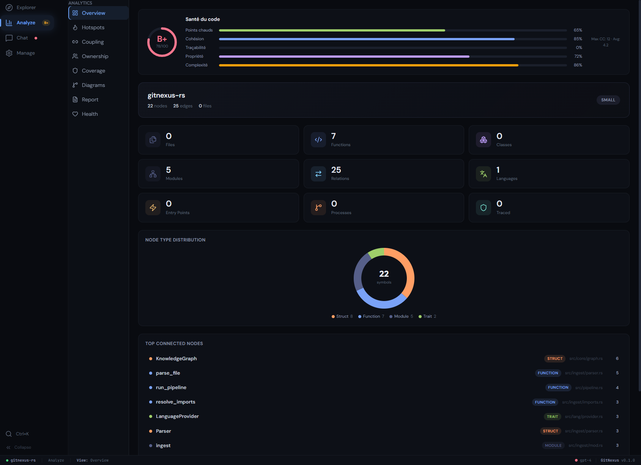Viewport: 641px width, 465px height.
Task: Click View: Overview in status bar
Action: 93,460
